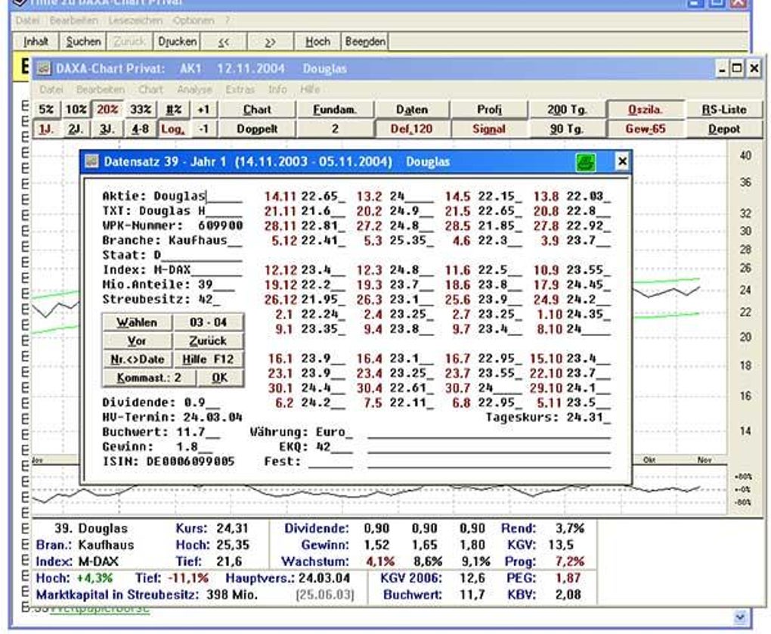Image resolution: width=771 pixels, height=634 pixels.
Task: Click the Suchen button in help window
Action: (x=82, y=42)
